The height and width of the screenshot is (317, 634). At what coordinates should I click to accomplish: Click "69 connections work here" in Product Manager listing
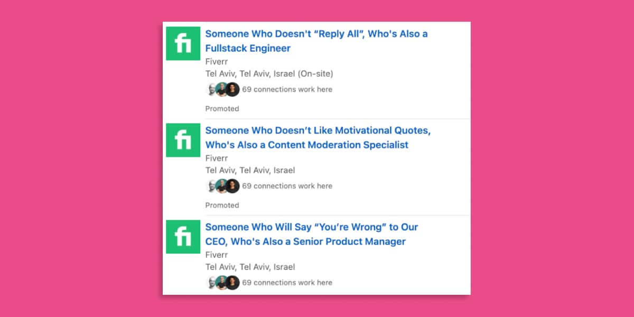click(x=287, y=283)
